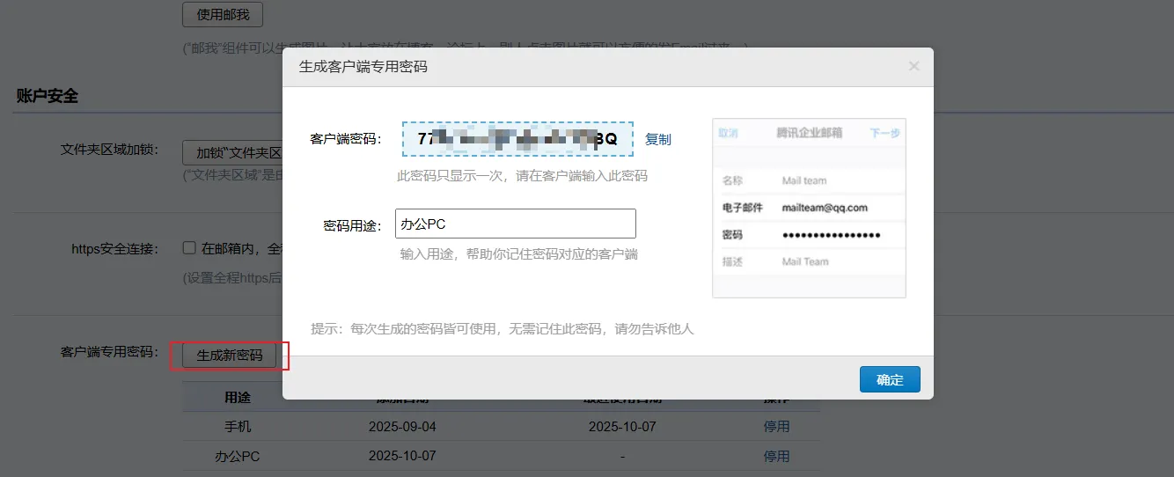The image size is (1174, 477).
Task: Click the masked password dots in preview
Action: 831,235
